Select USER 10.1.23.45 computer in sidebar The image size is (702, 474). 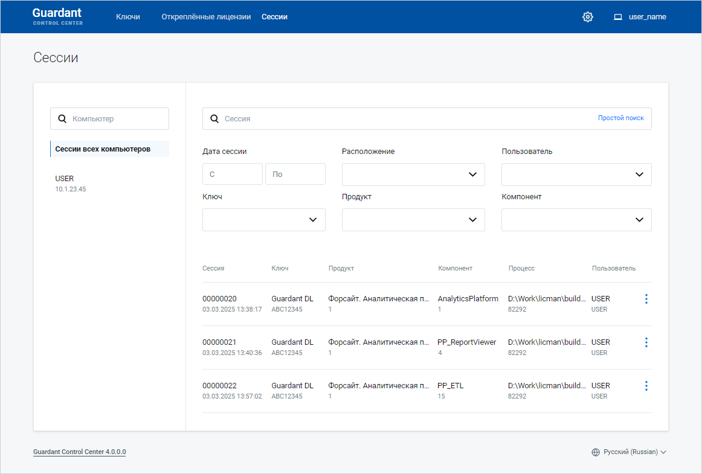[x=71, y=183]
